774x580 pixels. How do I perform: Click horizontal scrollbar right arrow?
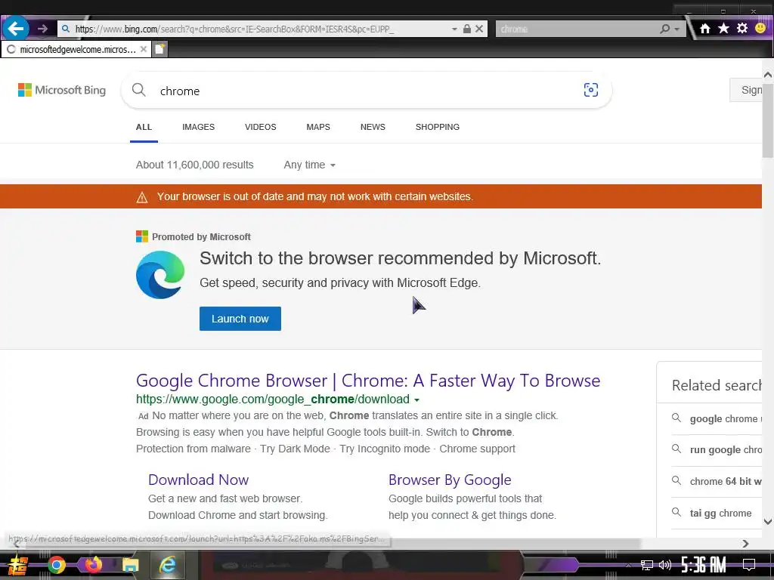[x=745, y=544]
